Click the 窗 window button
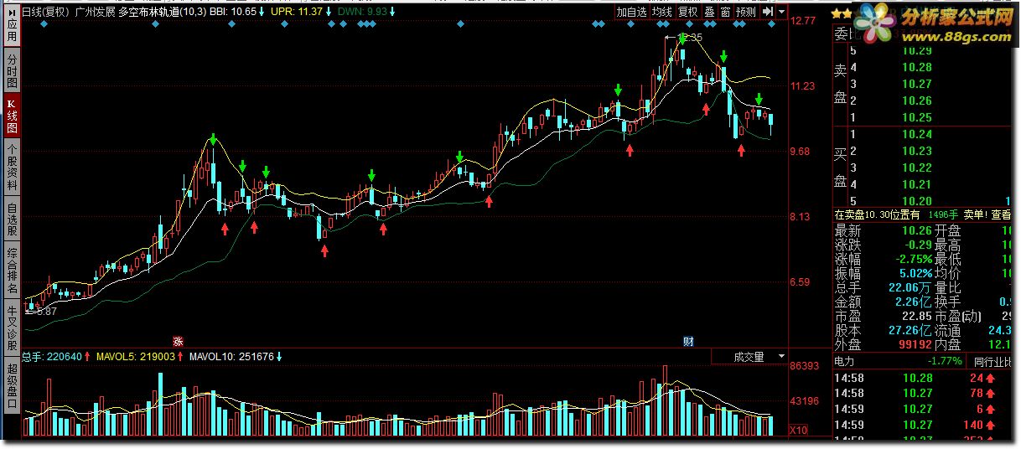 pyautogui.click(x=725, y=12)
